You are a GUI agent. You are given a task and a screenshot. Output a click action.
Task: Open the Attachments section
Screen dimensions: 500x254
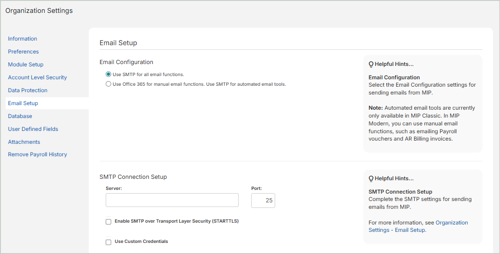[24, 142]
